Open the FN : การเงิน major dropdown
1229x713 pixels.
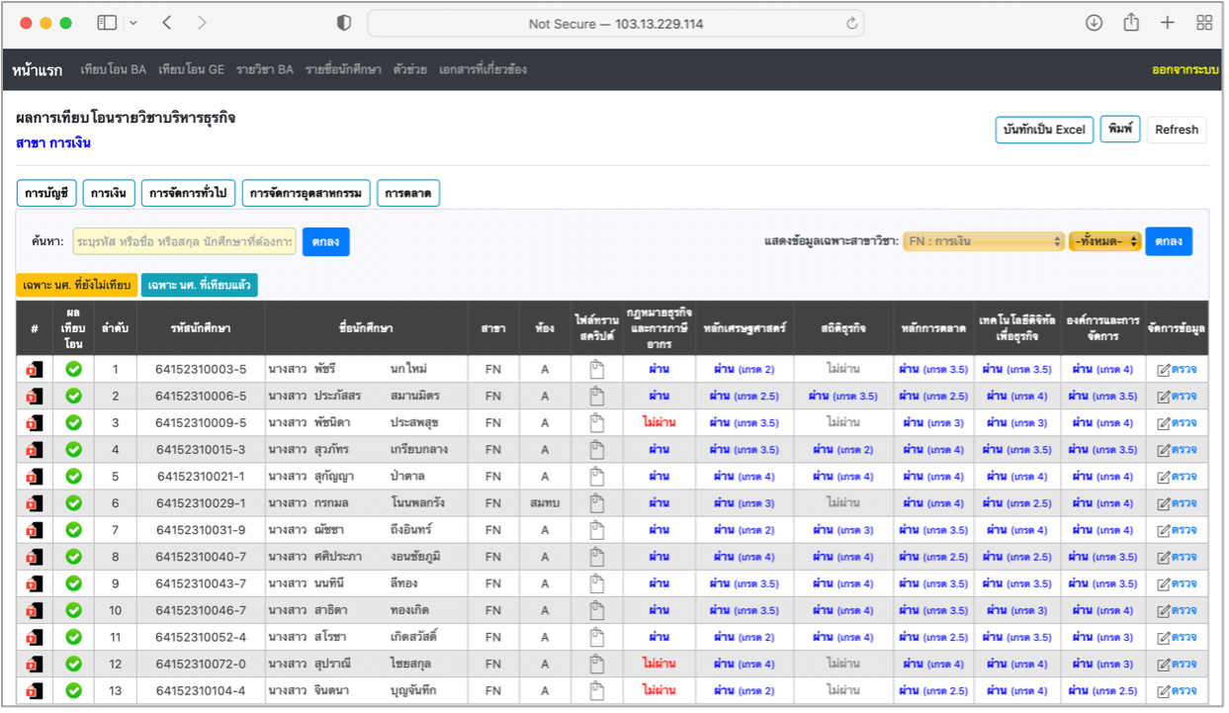pyautogui.click(x=983, y=241)
